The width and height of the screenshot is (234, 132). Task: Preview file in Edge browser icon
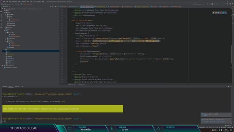point(225,13)
